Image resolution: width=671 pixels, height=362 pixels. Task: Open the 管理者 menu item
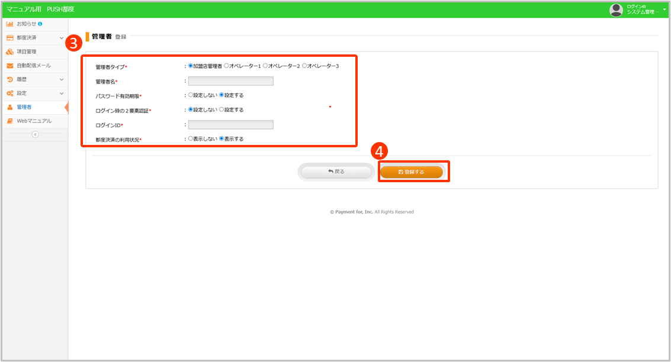pyautogui.click(x=24, y=107)
